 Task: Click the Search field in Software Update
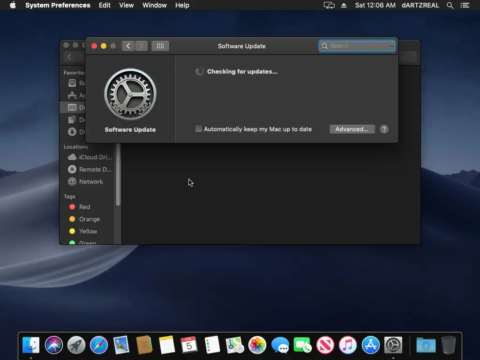tap(357, 46)
